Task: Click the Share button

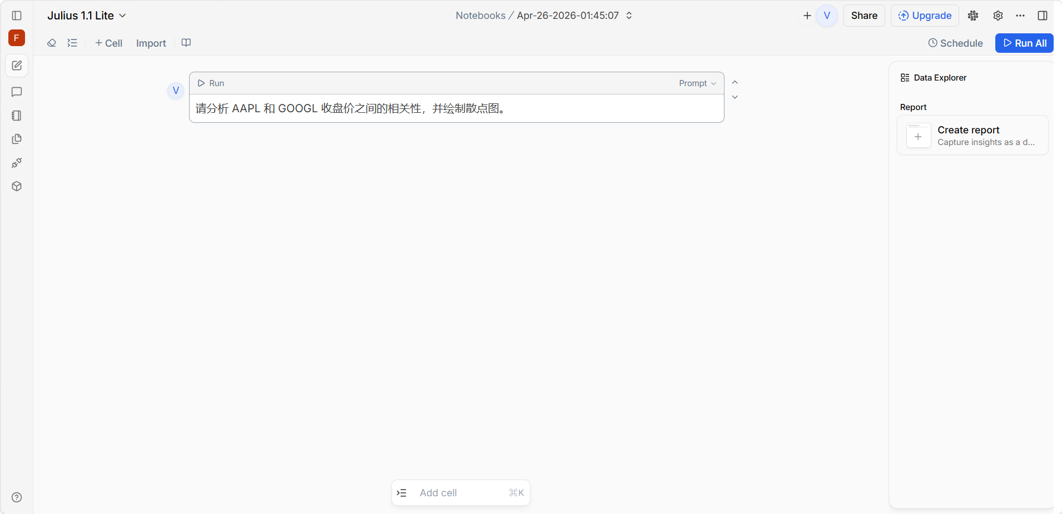Action: (864, 16)
